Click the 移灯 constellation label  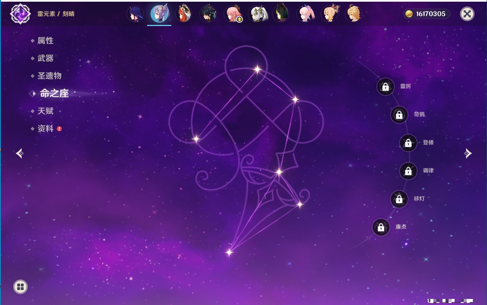[419, 199]
